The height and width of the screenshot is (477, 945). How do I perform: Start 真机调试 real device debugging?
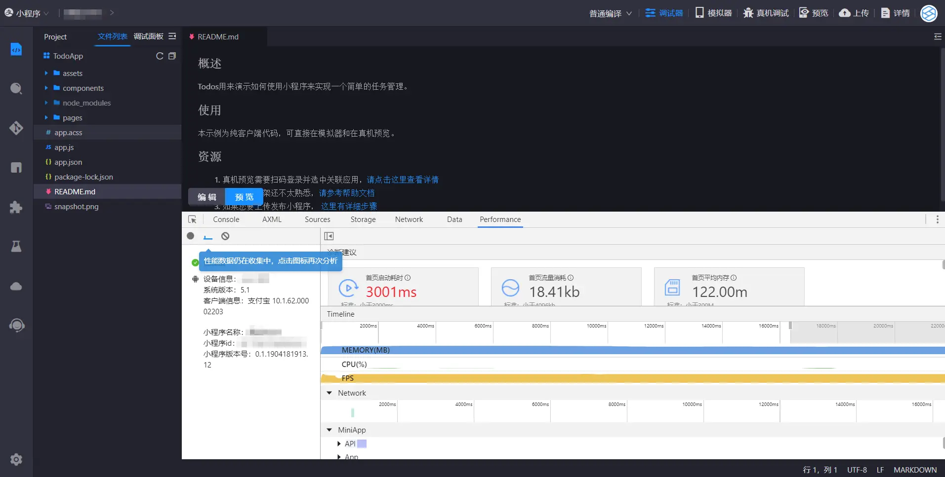point(765,13)
